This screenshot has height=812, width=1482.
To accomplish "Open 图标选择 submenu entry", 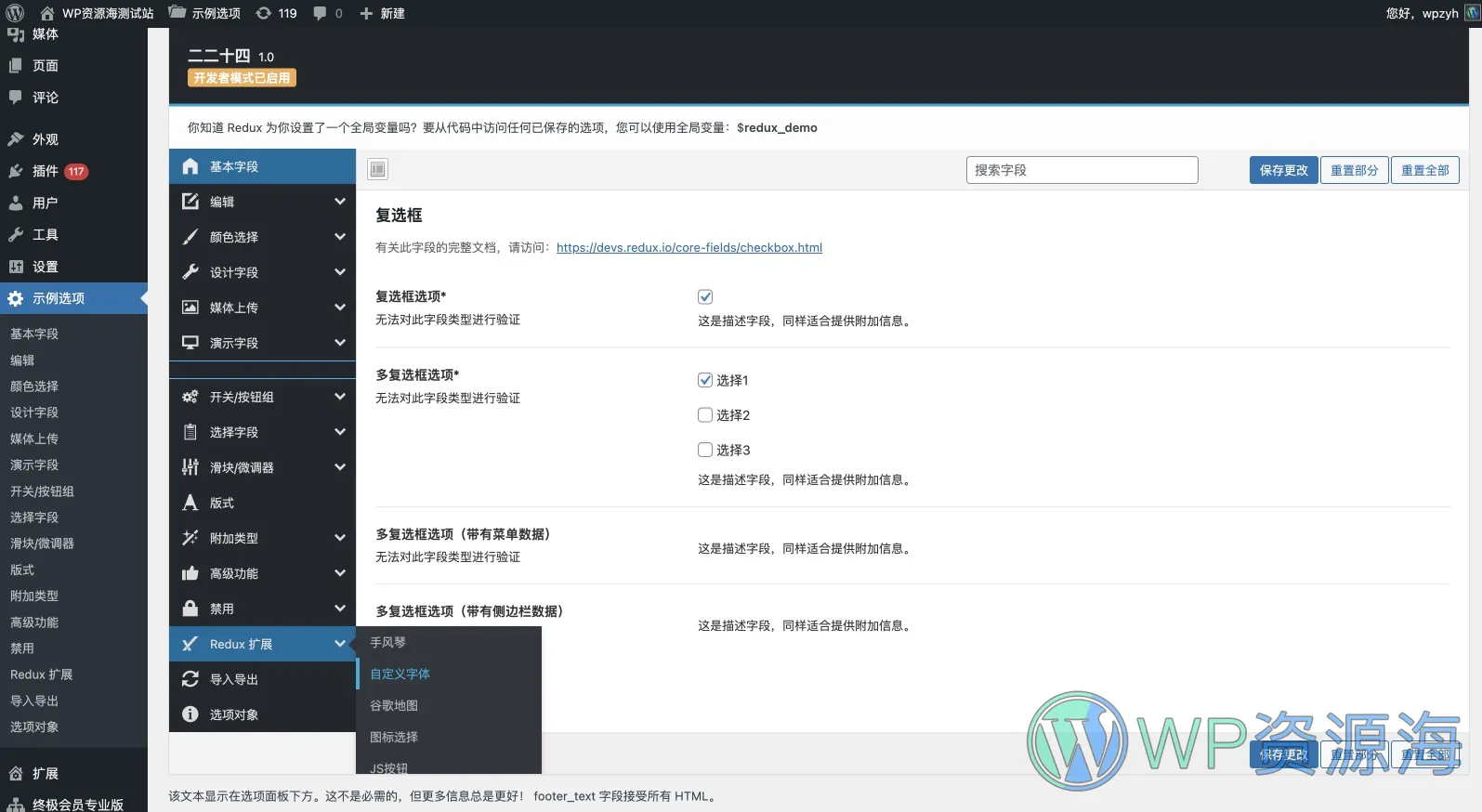I will pyautogui.click(x=449, y=737).
